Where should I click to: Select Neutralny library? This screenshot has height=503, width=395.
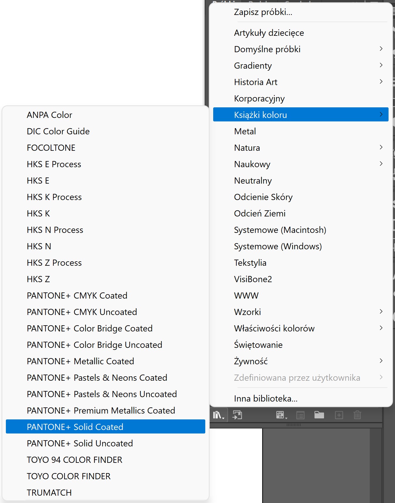click(x=301, y=181)
